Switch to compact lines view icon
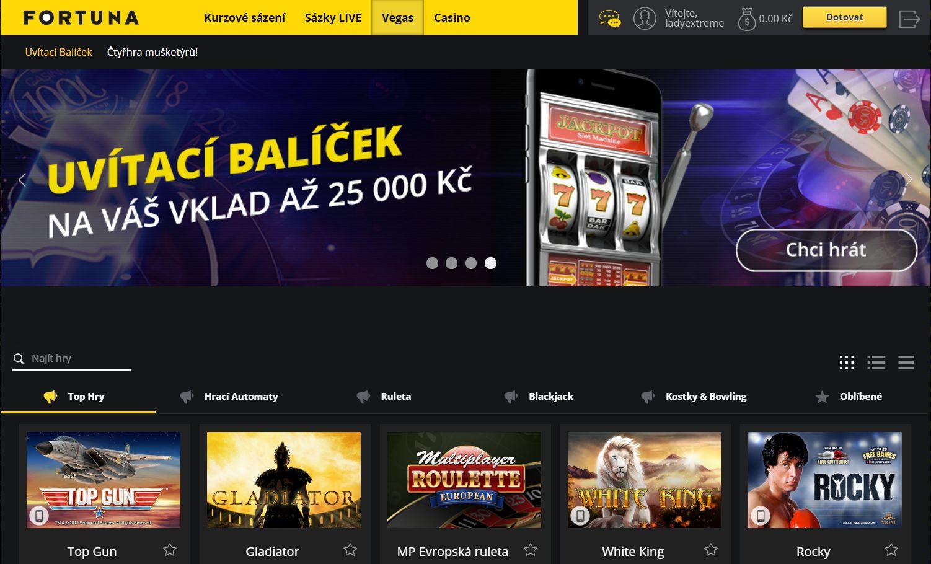This screenshot has height=564, width=931. point(906,363)
